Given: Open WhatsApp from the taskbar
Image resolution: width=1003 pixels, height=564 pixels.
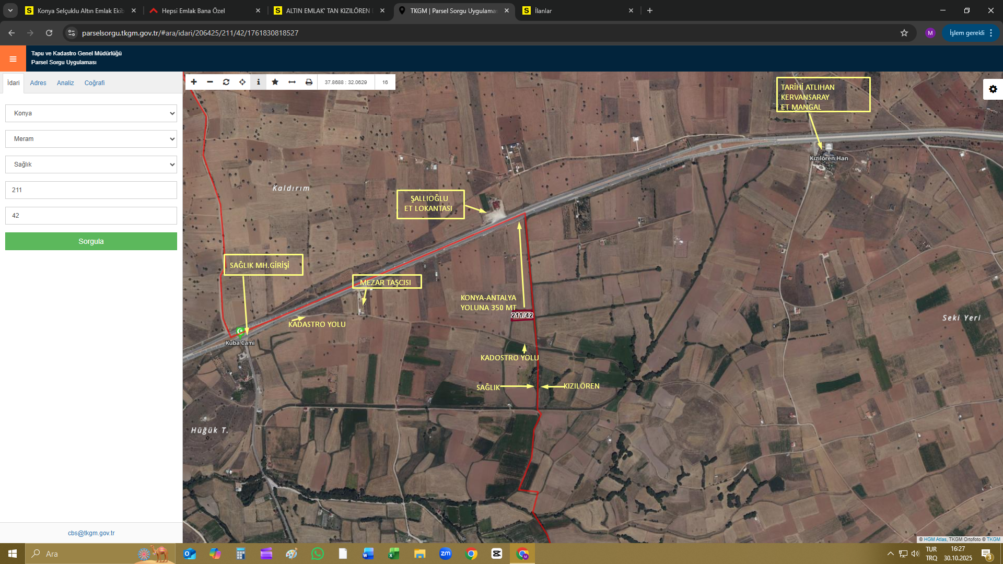Looking at the screenshot, I should (317, 554).
